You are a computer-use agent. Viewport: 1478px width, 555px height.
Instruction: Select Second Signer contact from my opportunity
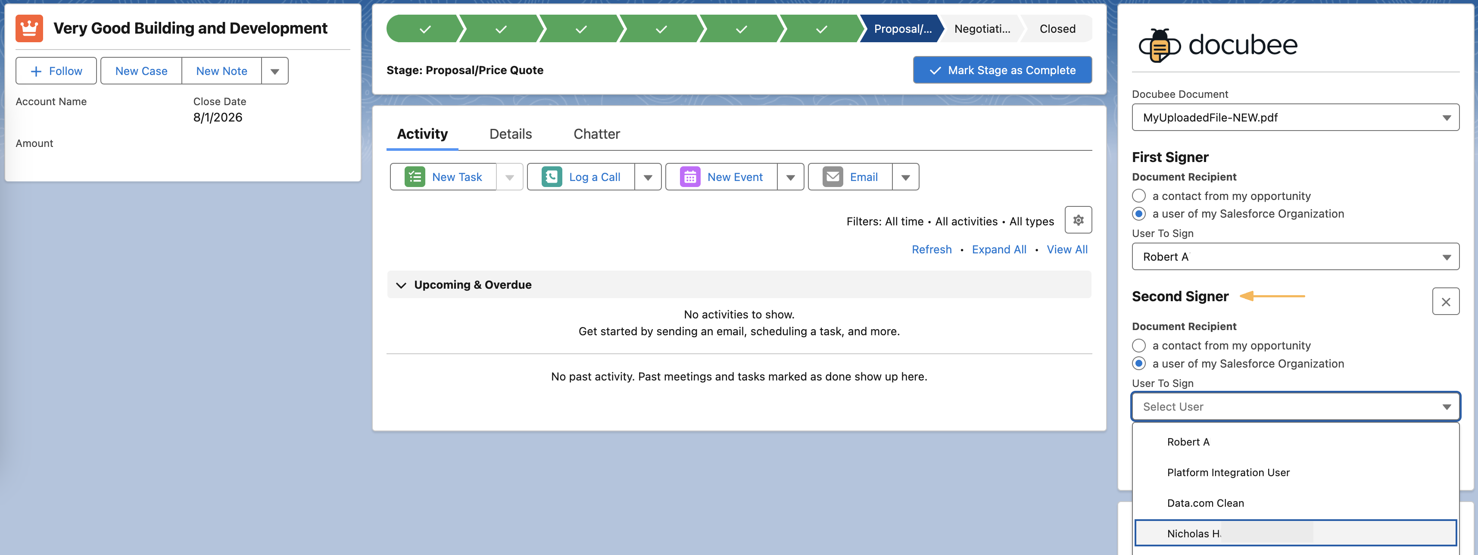coord(1138,346)
